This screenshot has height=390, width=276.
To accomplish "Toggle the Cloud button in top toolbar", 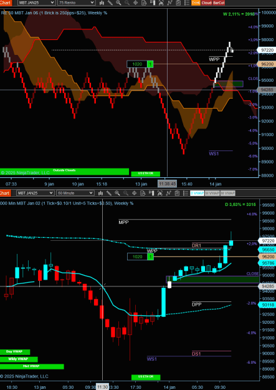I will (x=206, y=2).
